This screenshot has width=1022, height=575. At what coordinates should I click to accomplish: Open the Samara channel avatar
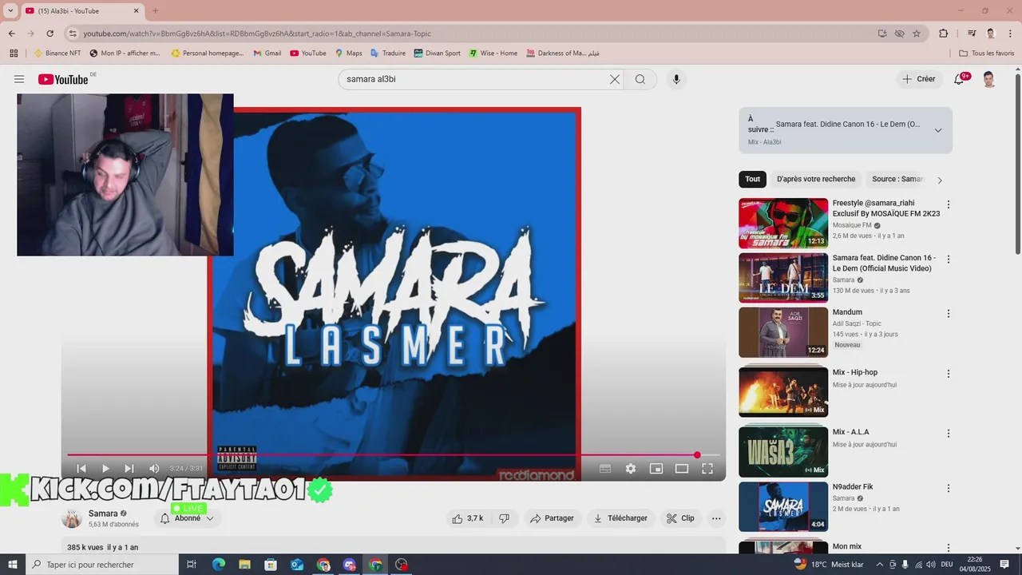pyautogui.click(x=72, y=518)
